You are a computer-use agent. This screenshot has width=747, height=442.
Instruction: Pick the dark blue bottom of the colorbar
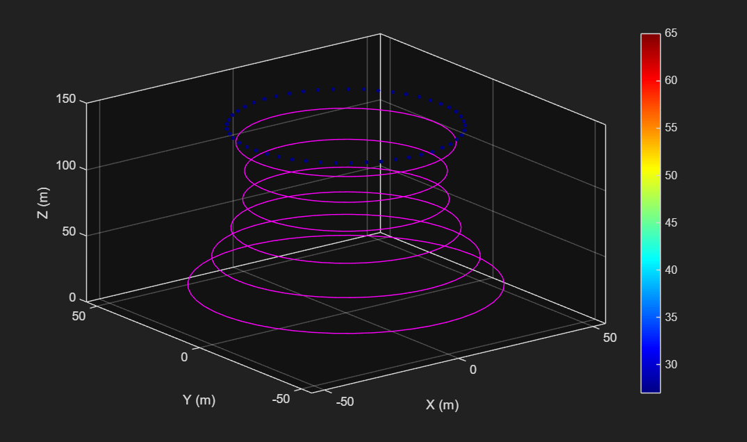(650, 386)
